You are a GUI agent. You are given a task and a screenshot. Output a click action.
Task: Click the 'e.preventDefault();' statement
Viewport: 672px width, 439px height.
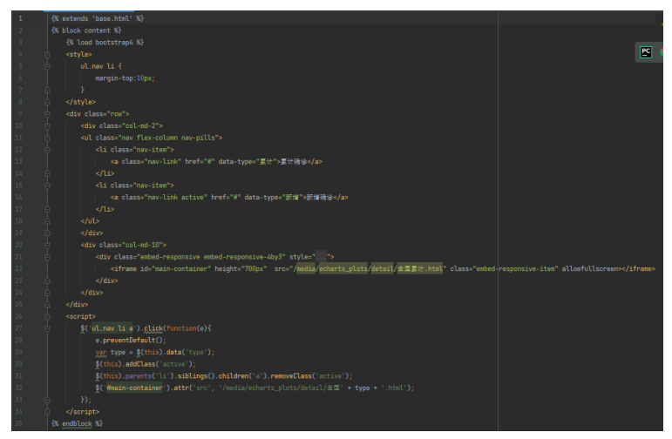131,341
